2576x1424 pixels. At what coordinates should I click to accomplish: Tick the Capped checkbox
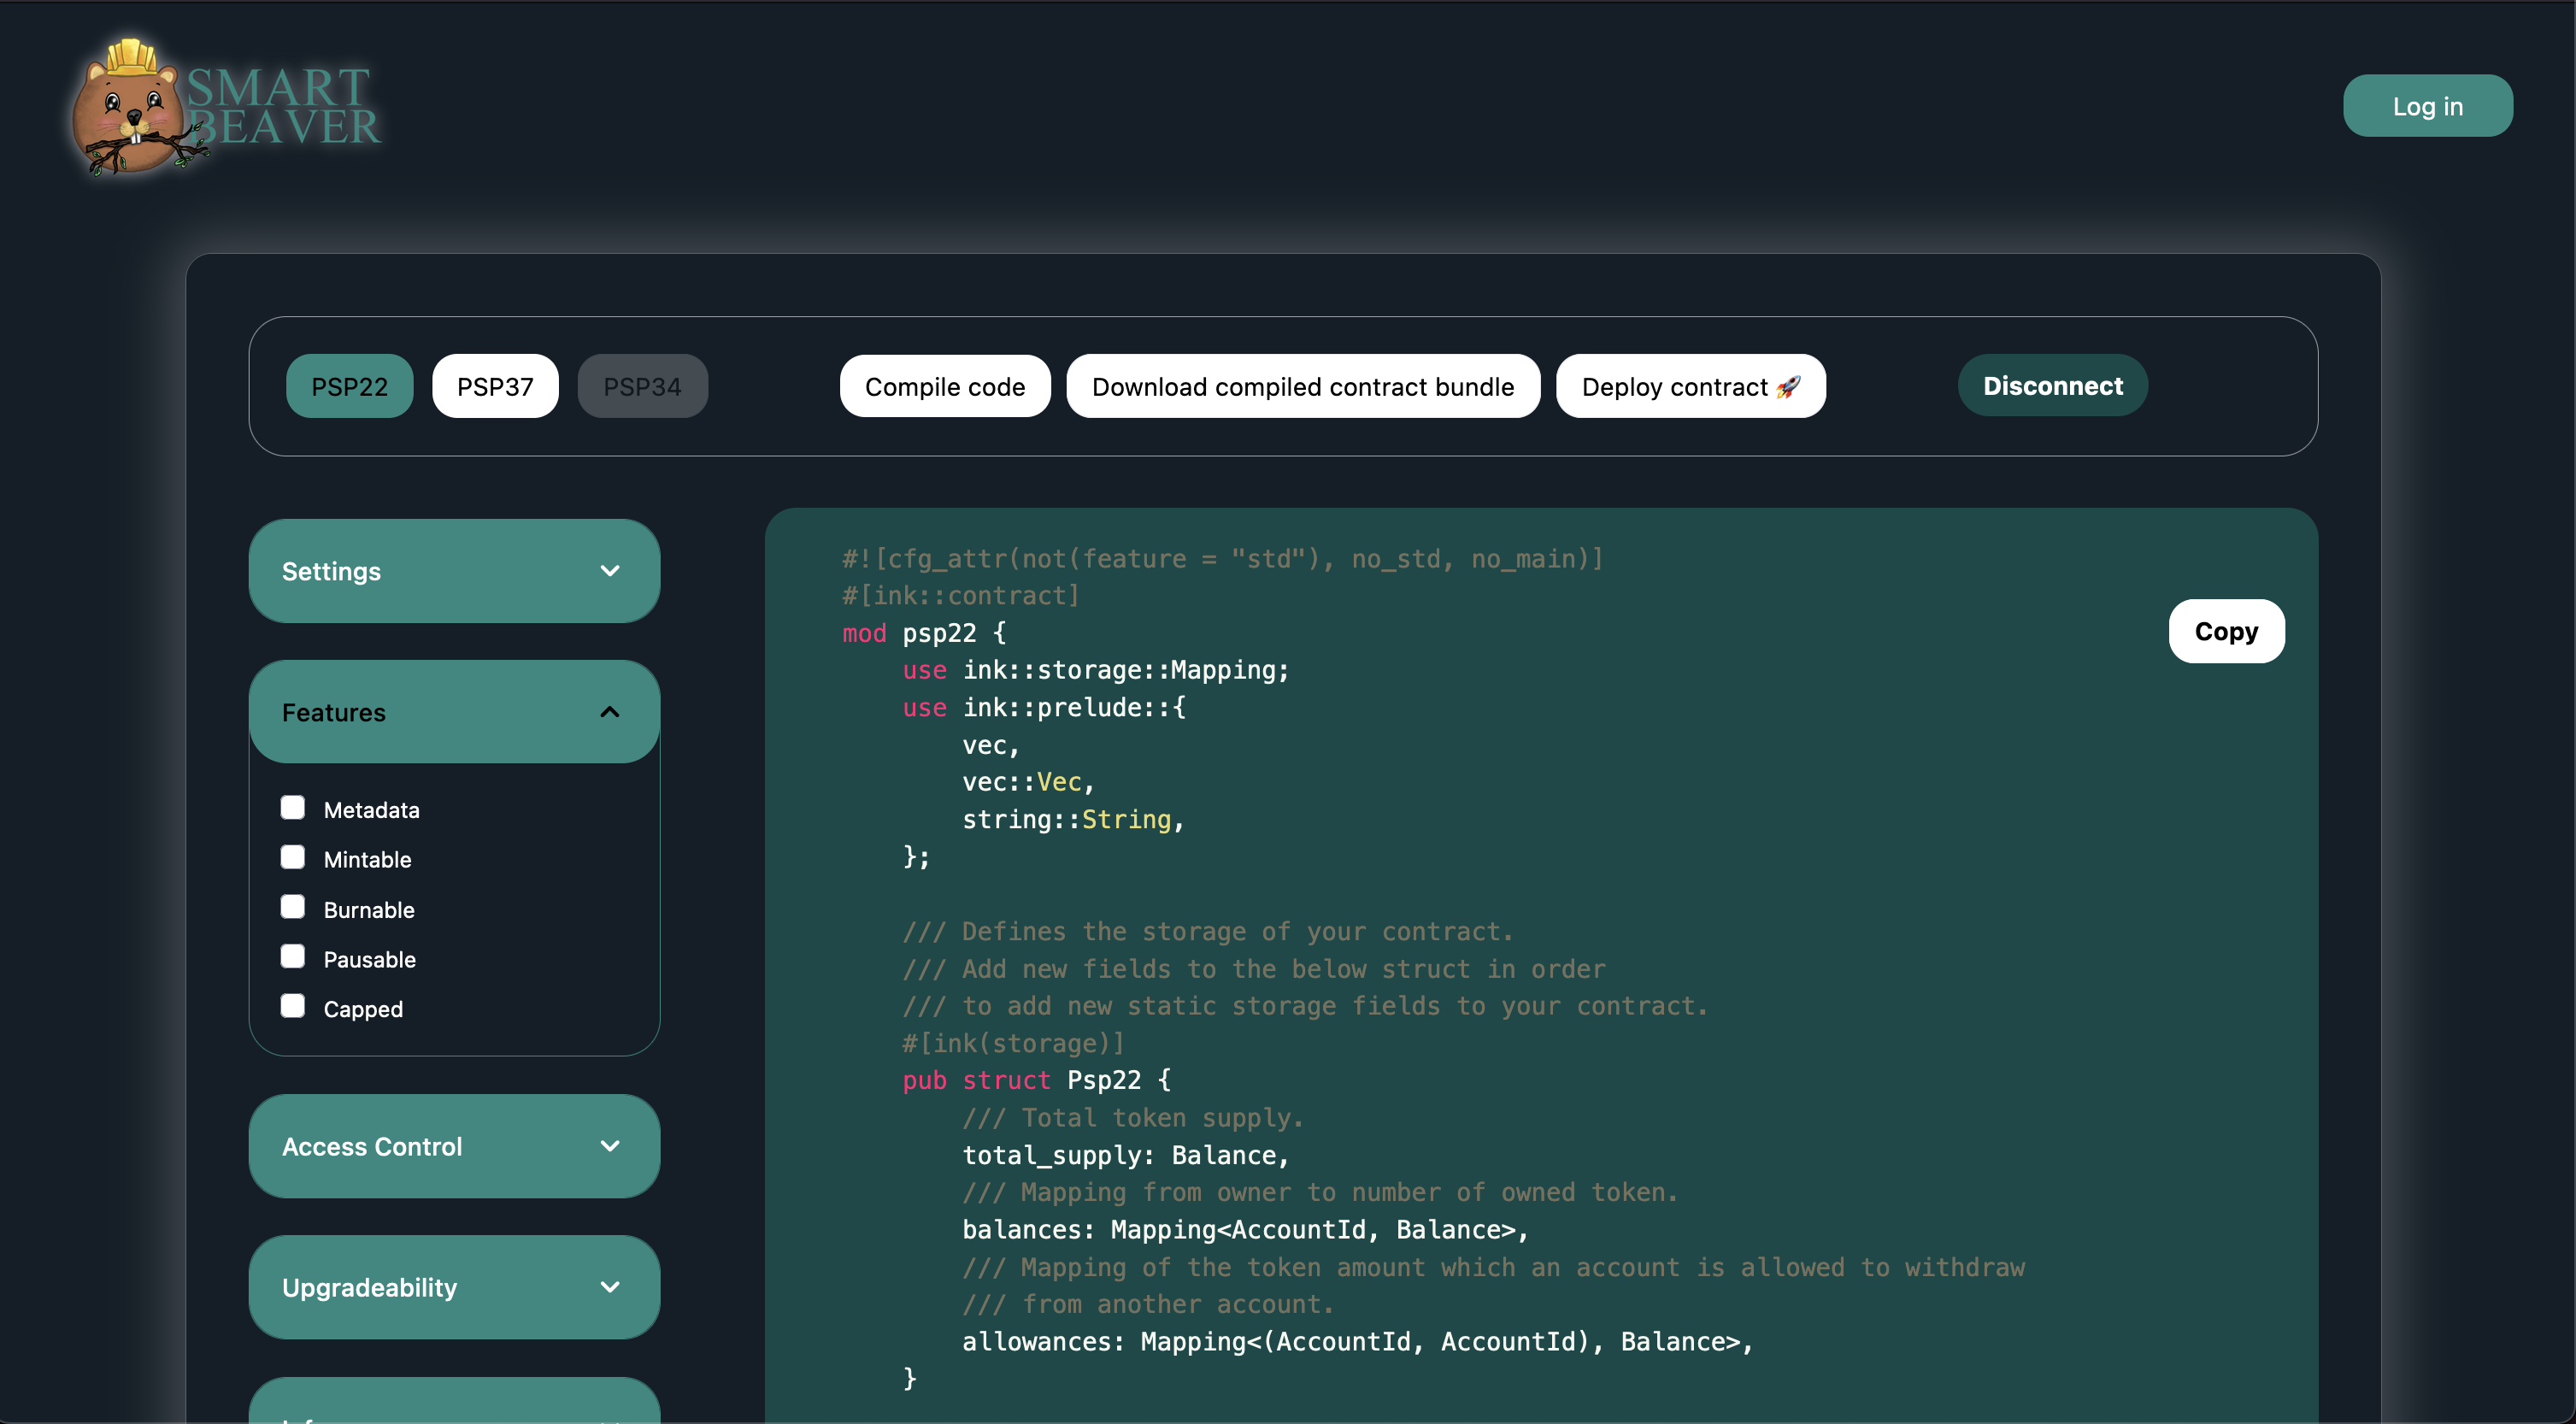pos(292,1007)
